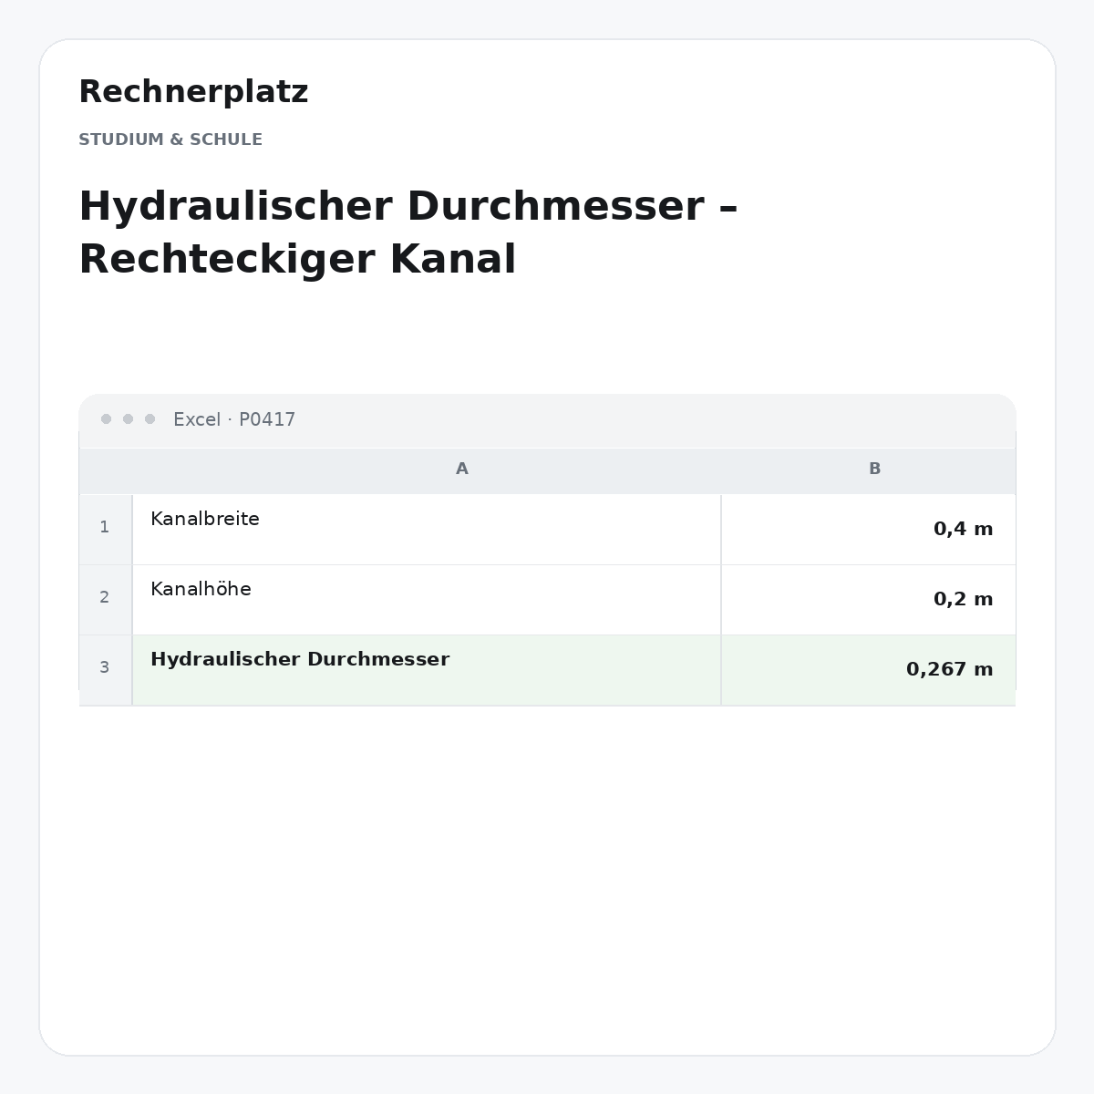Click the Hydraulischer Durchmesser page heading
The height and width of the screenshot is (1094, 1094).
pyautogui.click(x=408, y=232)
